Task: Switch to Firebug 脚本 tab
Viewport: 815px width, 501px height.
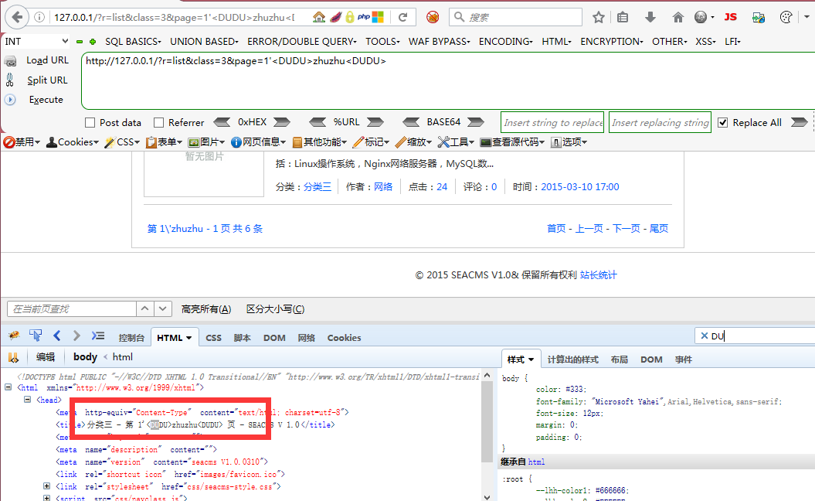Action: click(243, 338)
